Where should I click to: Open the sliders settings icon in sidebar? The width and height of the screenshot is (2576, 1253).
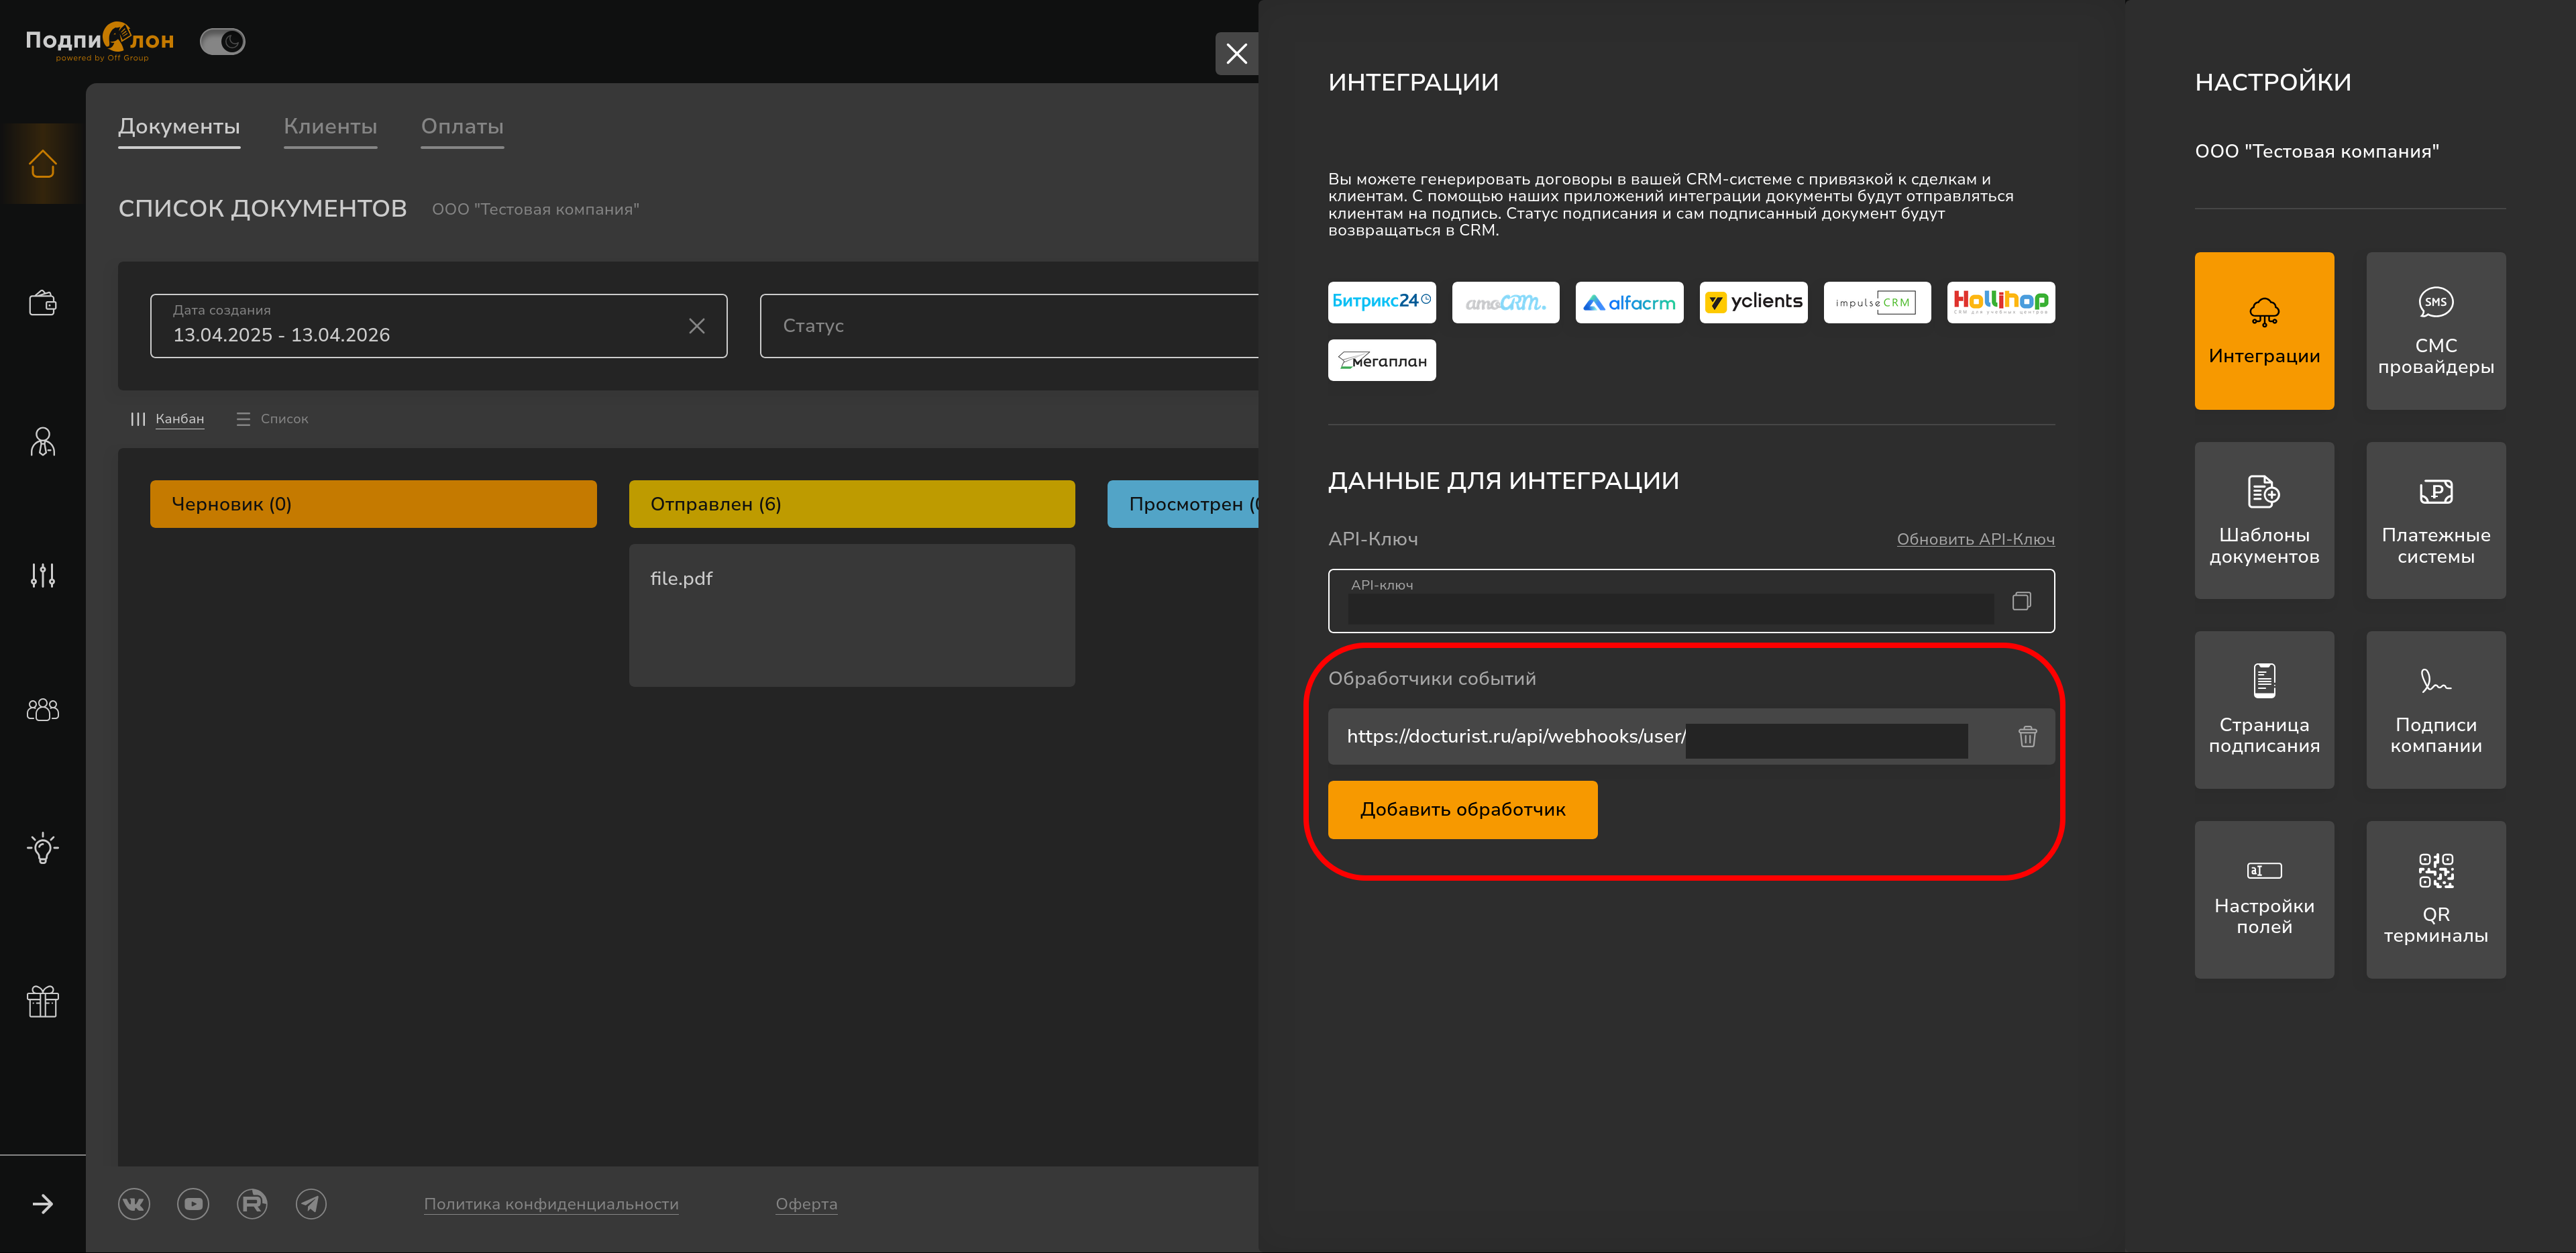[43, 575]
